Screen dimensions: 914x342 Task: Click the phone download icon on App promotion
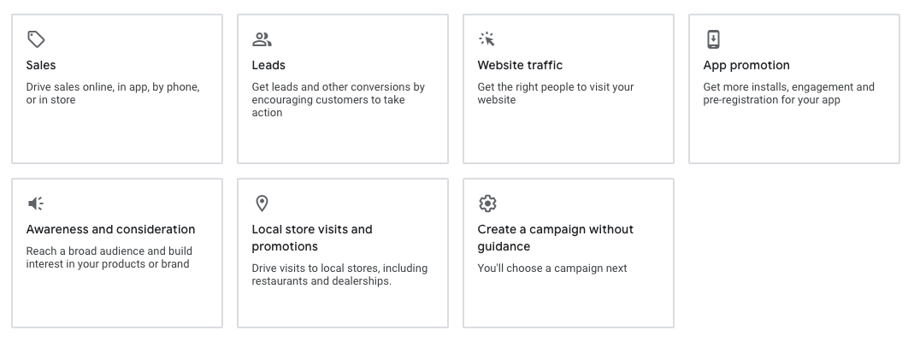pos(713,39)
